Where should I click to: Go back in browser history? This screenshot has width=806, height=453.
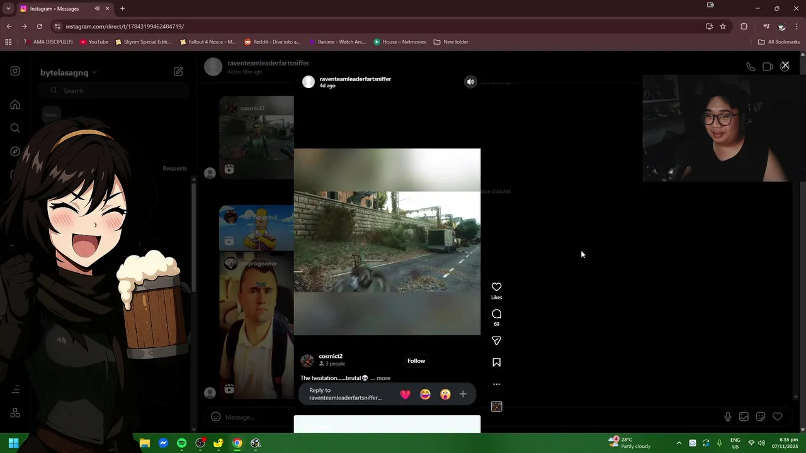click(x=9, y=26)
